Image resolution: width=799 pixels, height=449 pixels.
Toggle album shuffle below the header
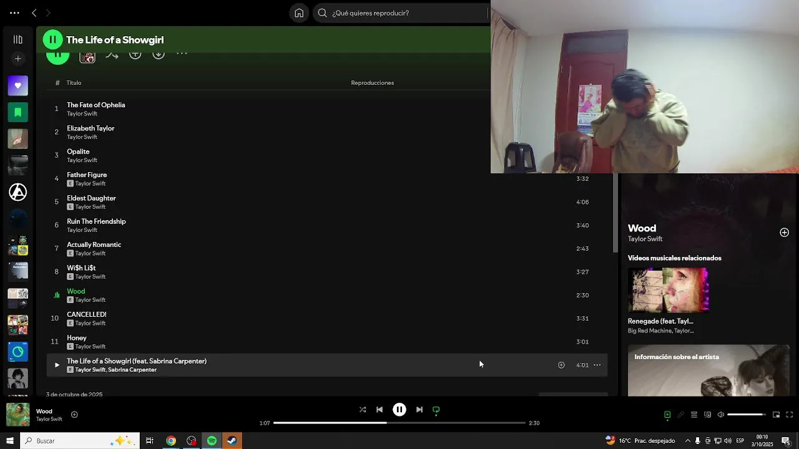112,56
